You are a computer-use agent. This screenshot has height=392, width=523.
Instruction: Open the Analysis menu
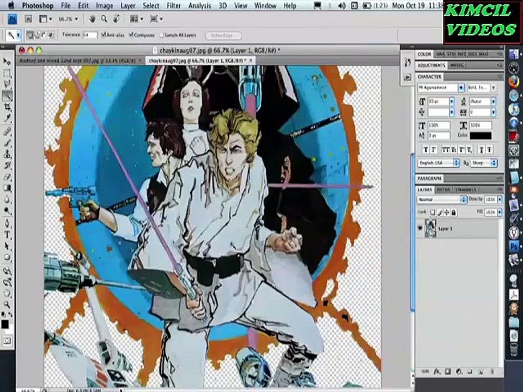point(199,5)
